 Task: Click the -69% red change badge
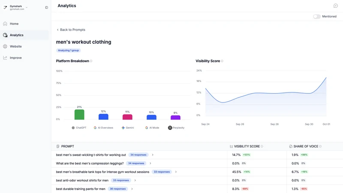pos(245,189)
